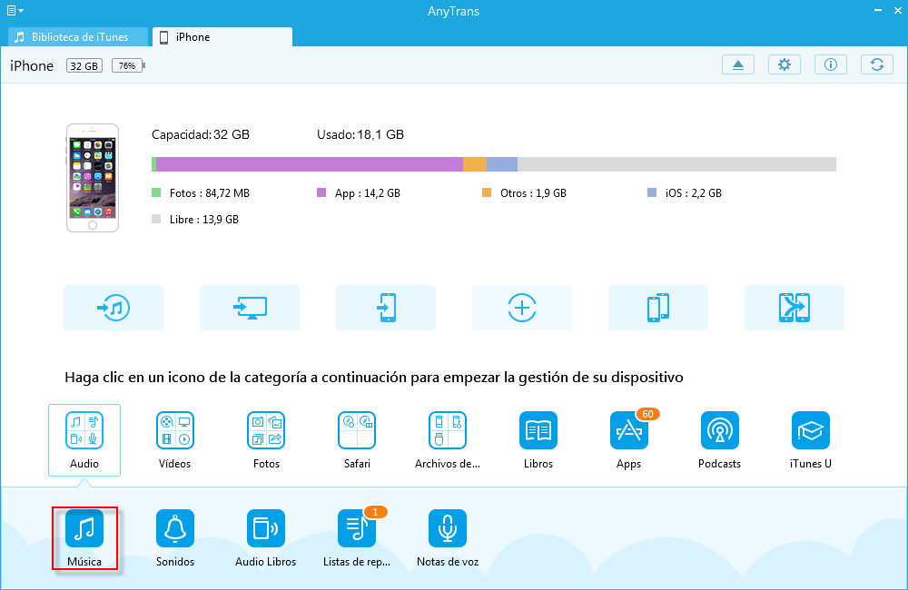
Task: Select the Safari category icon
Action: [x=357, y=430]
